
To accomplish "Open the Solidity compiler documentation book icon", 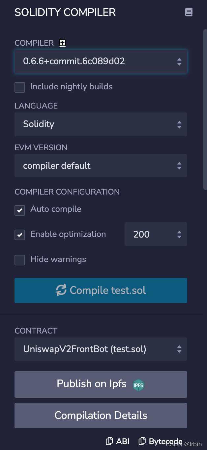I will [189, 13].
